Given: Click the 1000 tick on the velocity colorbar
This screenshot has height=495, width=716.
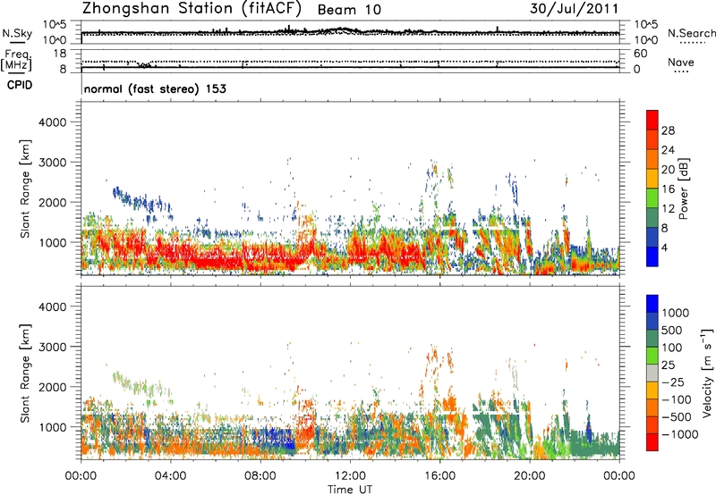Looking at the screenshot, I should (x=676, y=313).
